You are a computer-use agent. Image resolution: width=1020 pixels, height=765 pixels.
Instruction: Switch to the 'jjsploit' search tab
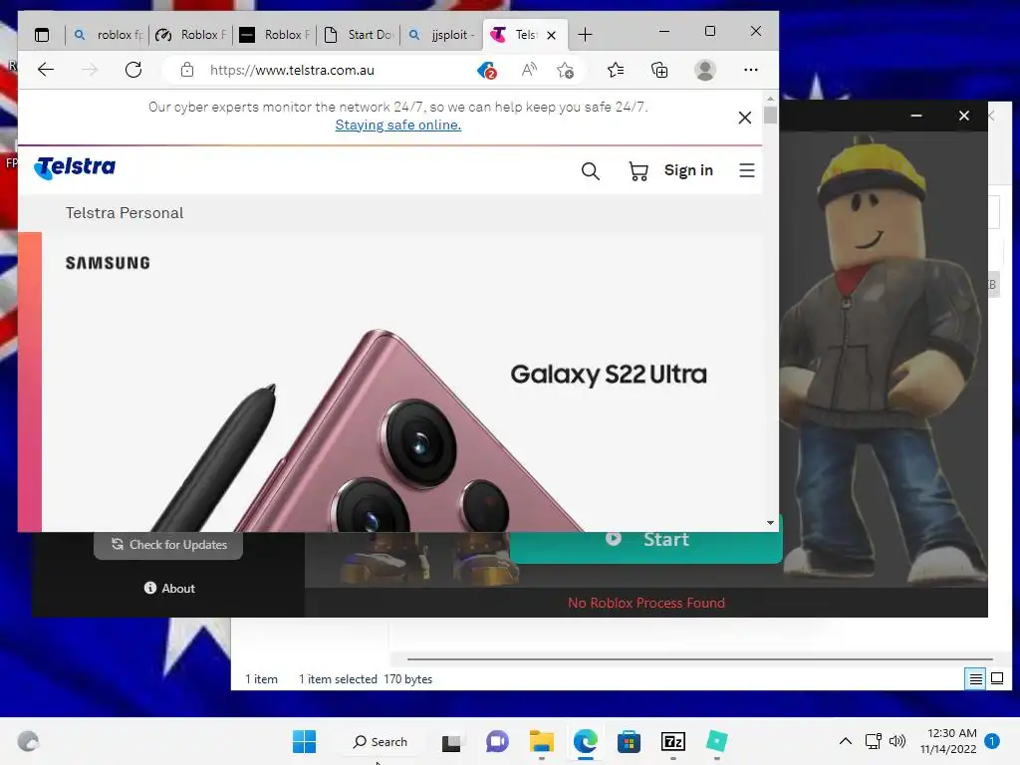441,35
